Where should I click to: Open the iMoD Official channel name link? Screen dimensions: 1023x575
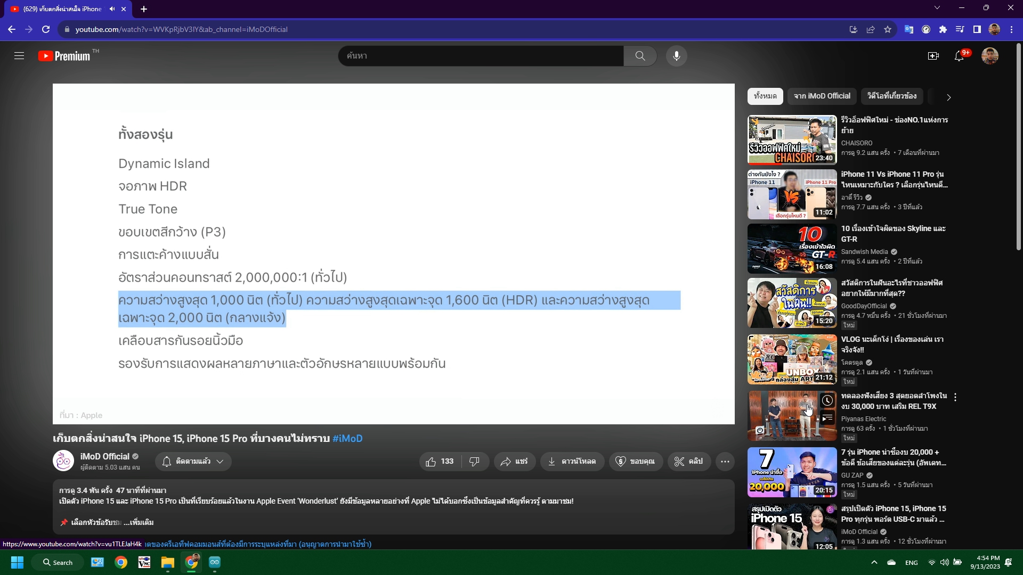point(105,456)
